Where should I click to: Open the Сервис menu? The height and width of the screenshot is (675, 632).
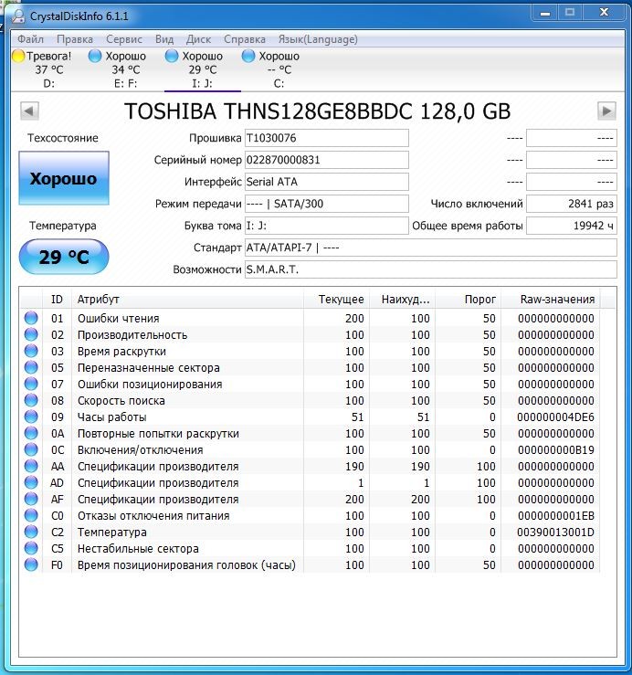(x=124, y=39)
